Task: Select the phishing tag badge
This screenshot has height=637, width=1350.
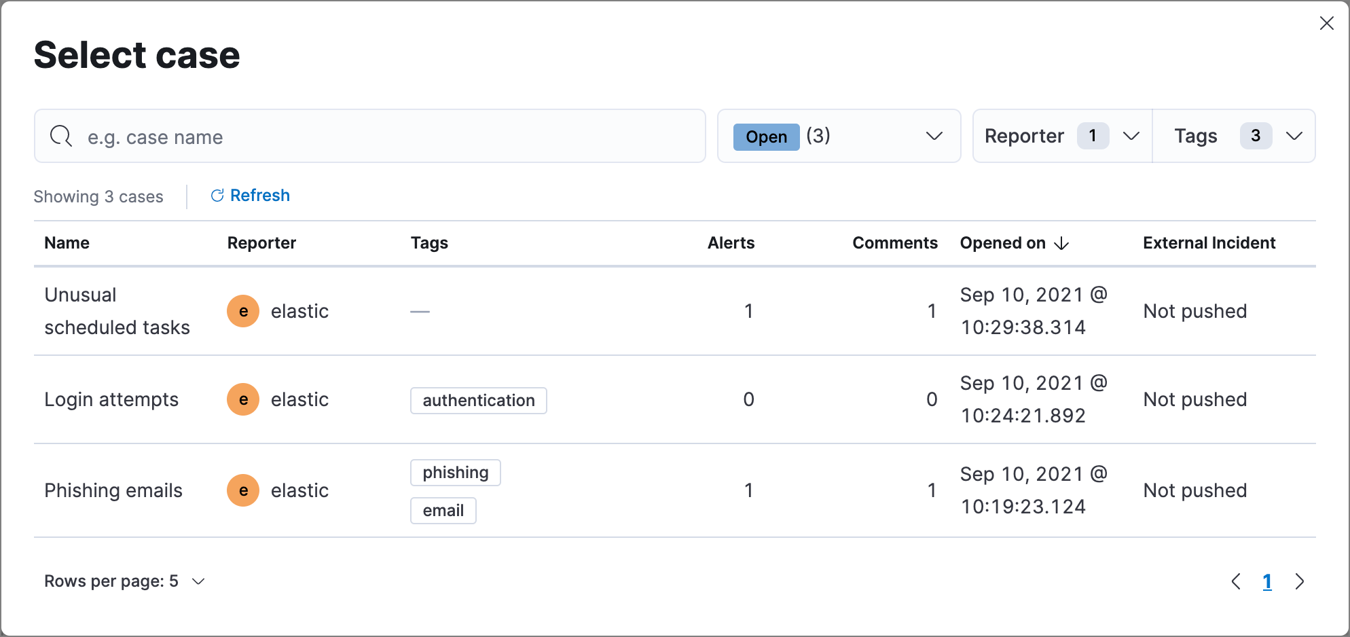Action: click(x=455, y=472)
